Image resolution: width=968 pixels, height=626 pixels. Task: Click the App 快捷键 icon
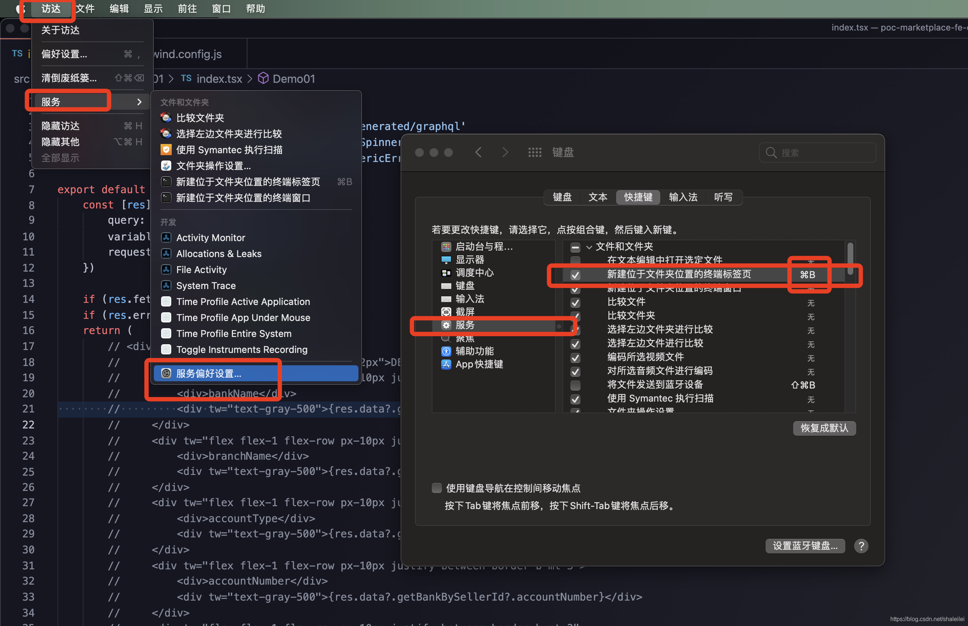click(446, 364)
